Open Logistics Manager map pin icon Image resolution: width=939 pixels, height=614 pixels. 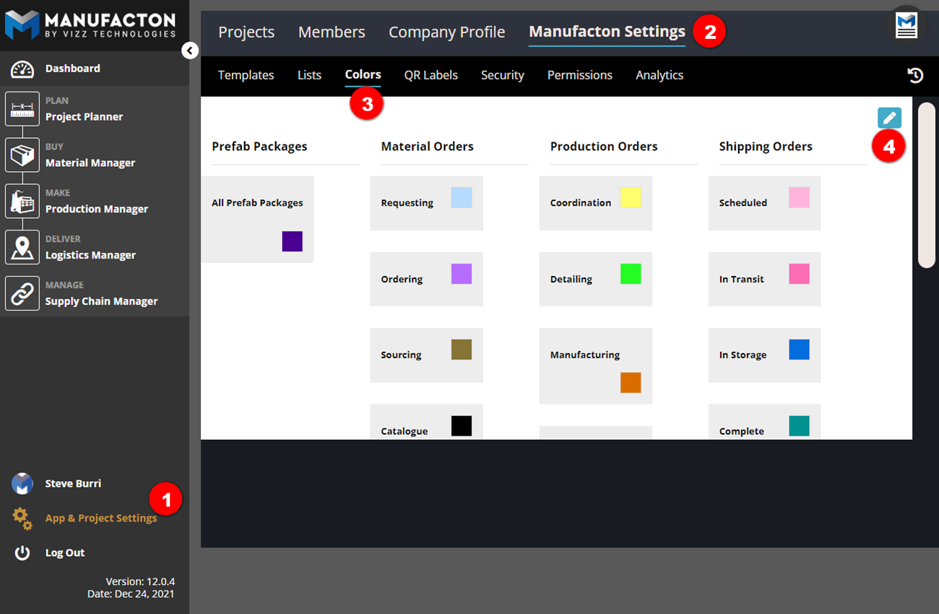point(22,248)
